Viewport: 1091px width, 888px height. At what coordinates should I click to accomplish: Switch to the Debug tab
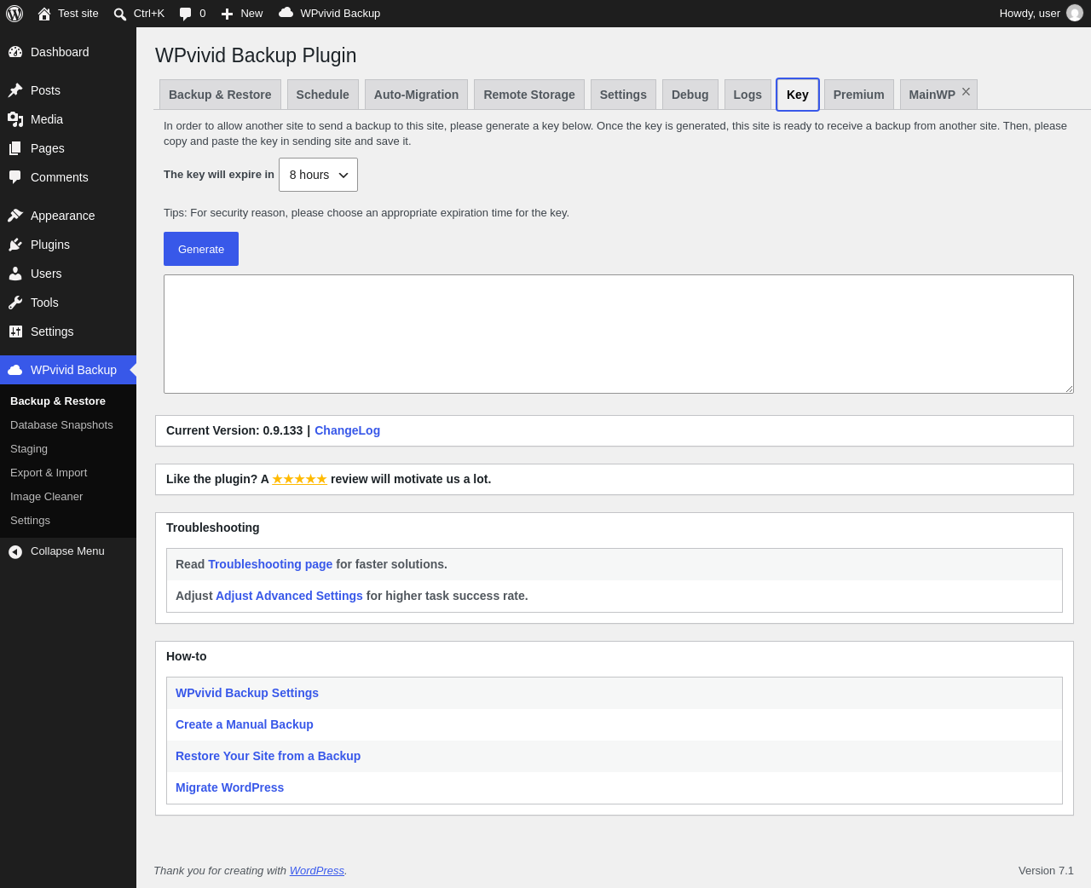[x=690, y=95]
